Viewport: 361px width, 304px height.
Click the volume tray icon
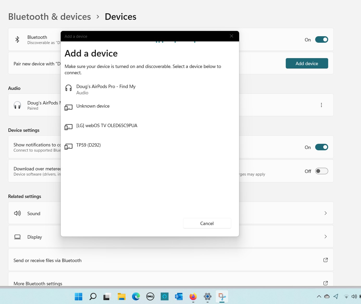coord(354,296)
